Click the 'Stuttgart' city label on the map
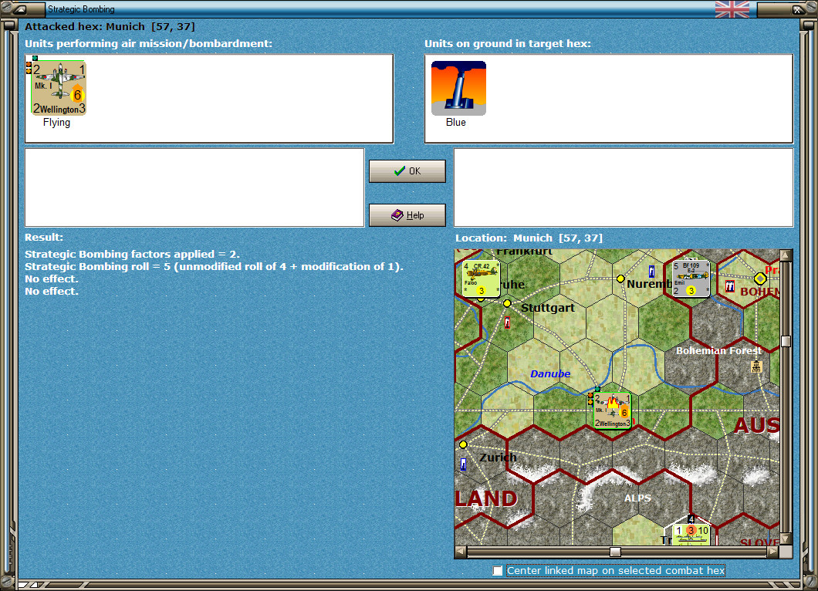This screenshot has width=818, height=591. 548,308
